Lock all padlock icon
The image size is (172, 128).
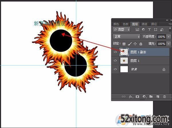click(141, 44)
